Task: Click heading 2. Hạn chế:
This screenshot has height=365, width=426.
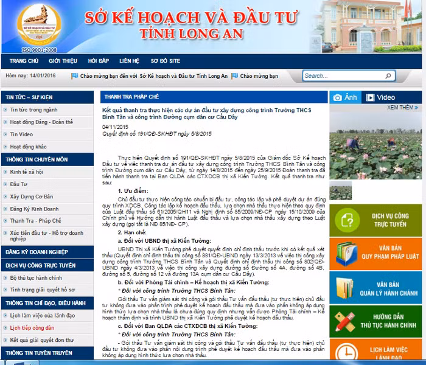Action: [132, 232]
